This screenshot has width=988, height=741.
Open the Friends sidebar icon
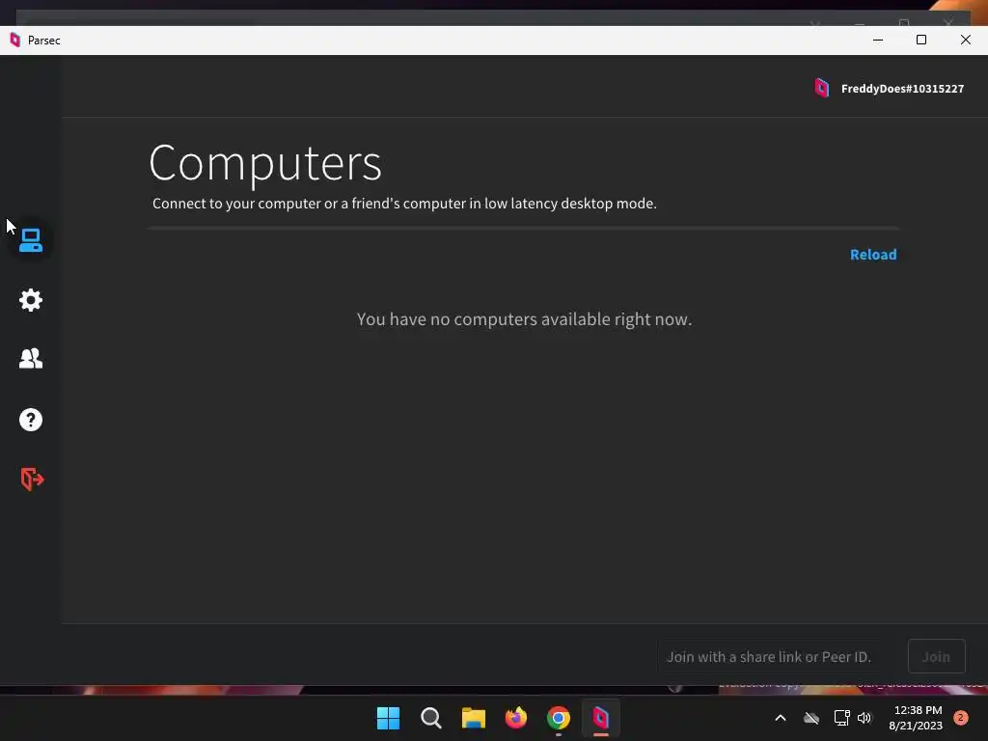pyautogui.click(x=30, y=359)
